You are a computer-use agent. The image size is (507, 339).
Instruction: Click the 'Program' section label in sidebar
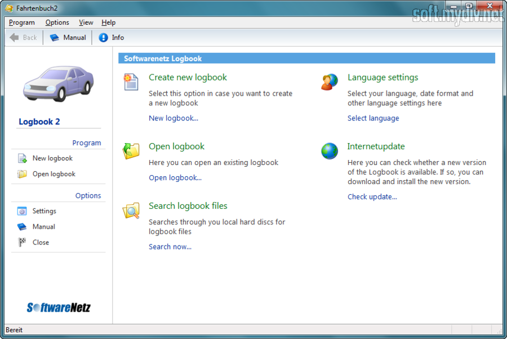pyautogui.click(x=87, y=143)
